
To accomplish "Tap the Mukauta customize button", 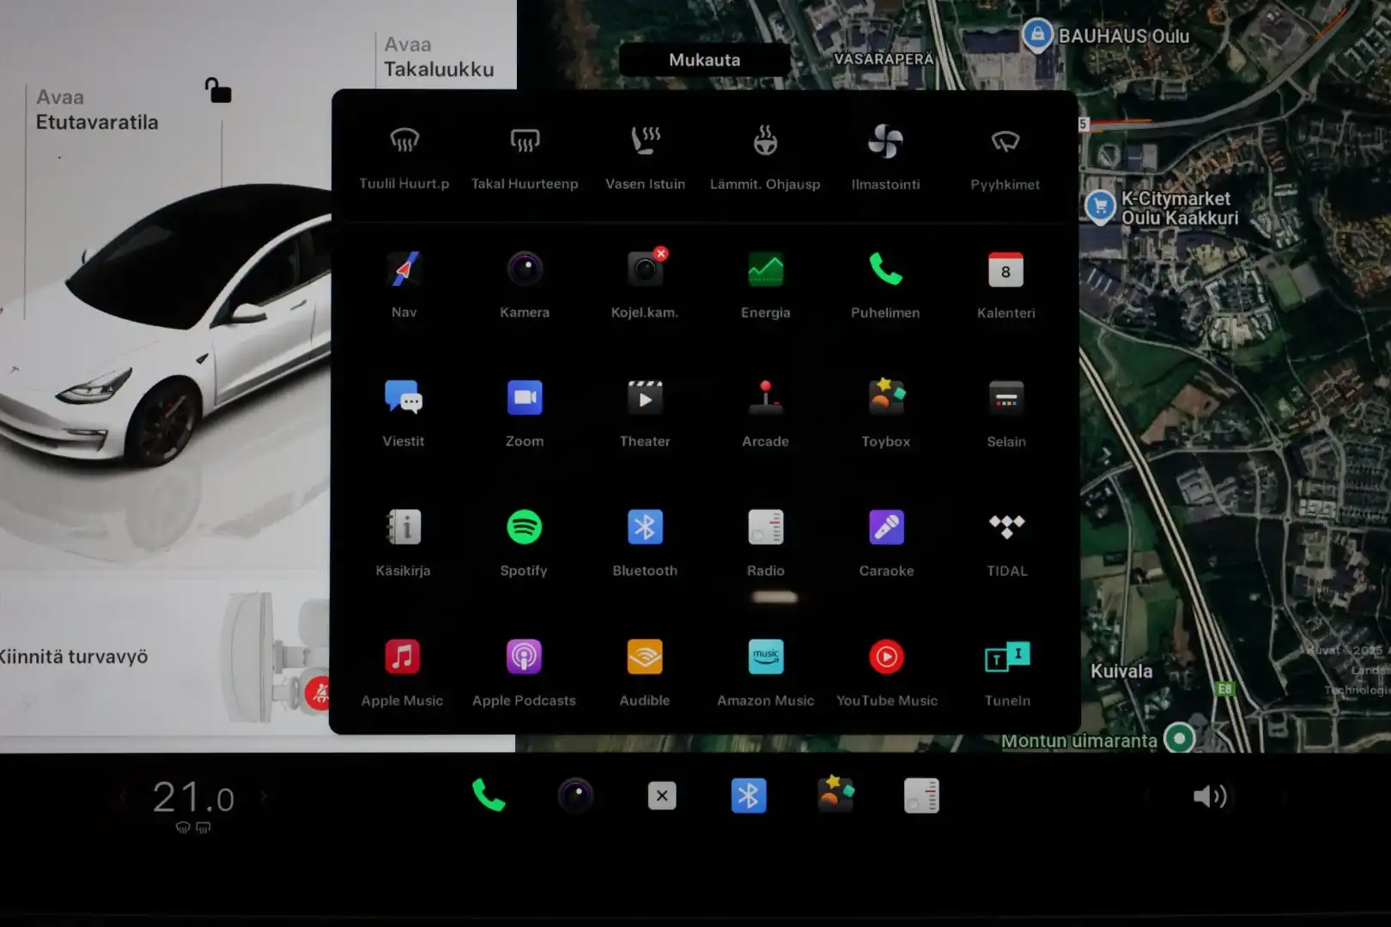I will [x=704, y=60].
